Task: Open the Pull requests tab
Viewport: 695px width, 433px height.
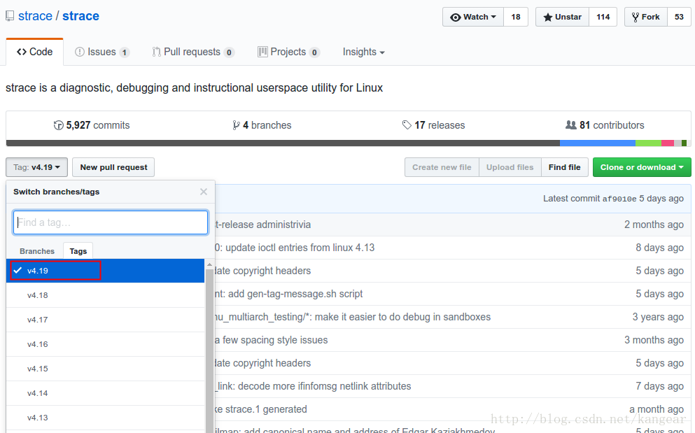Action: coord(192,52)
